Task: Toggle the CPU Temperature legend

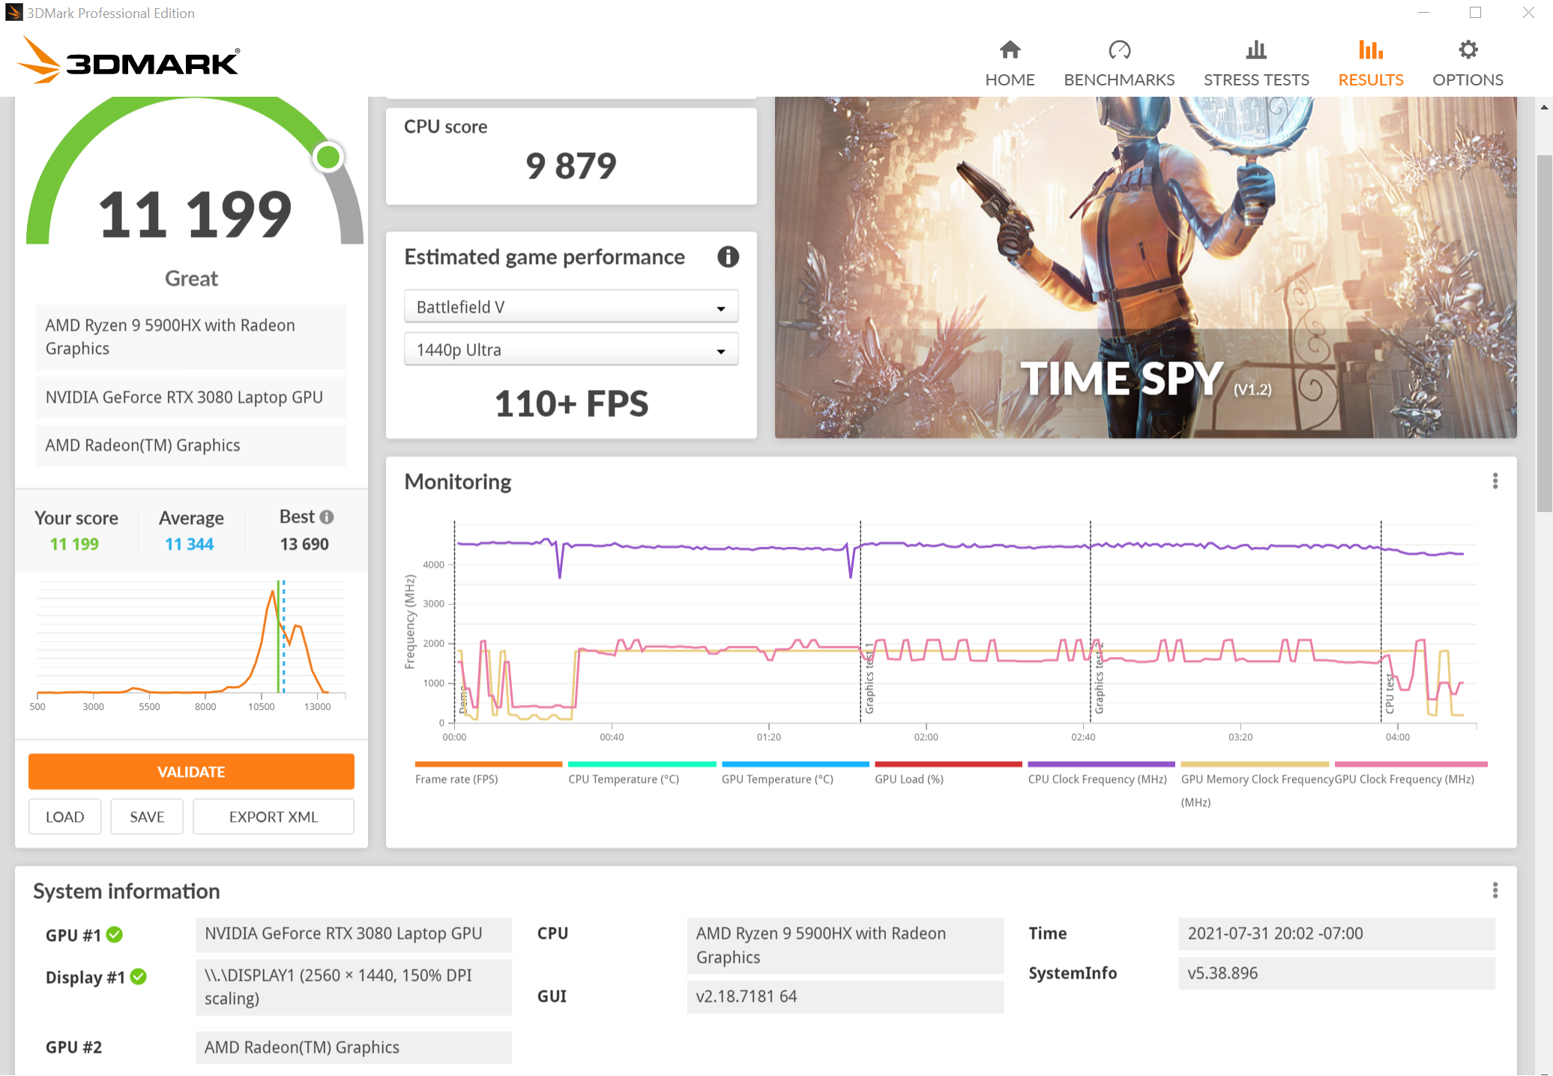Action: pos(642,774)
